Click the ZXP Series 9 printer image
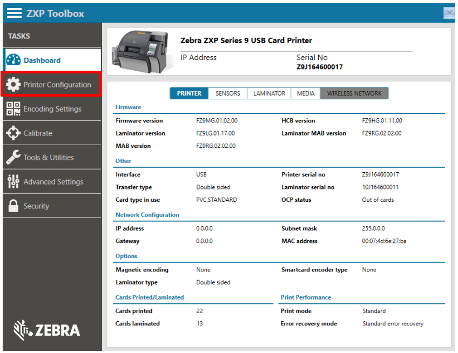Screen dimensions: 458x353 [140, 52]
